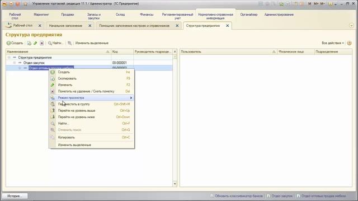
Task: Choose Копировать in the context menu
Action: click(92, 137)
